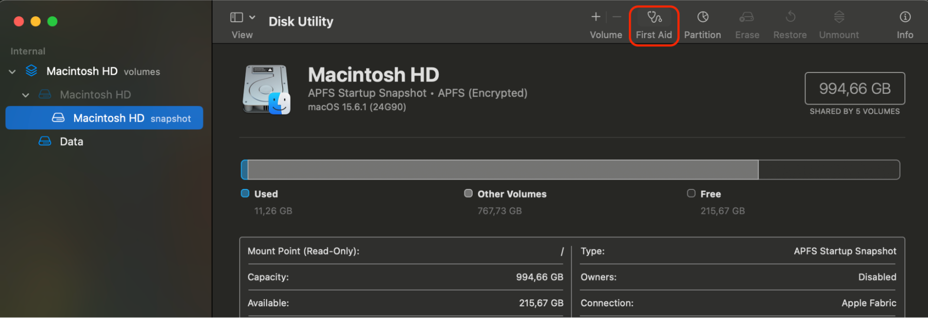Click the 215,67 GB free value under Free
The image size is (928, 318).
tap(722, 211)
